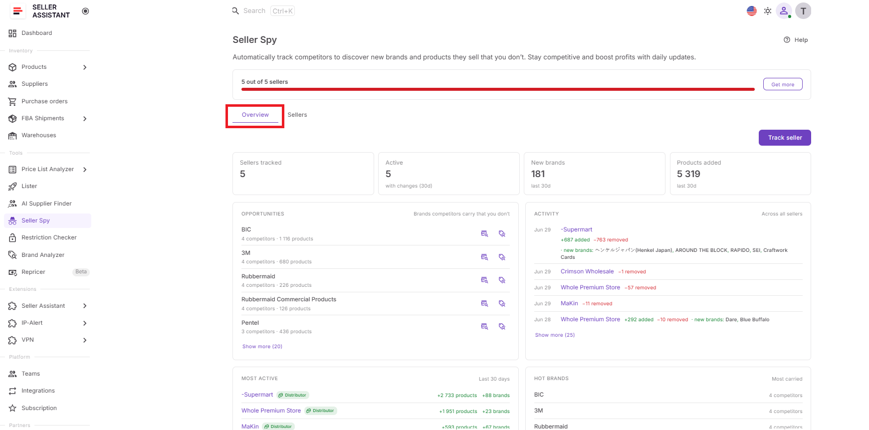
Task: Click the first icon in BIC row
Action: click(484, 234)
